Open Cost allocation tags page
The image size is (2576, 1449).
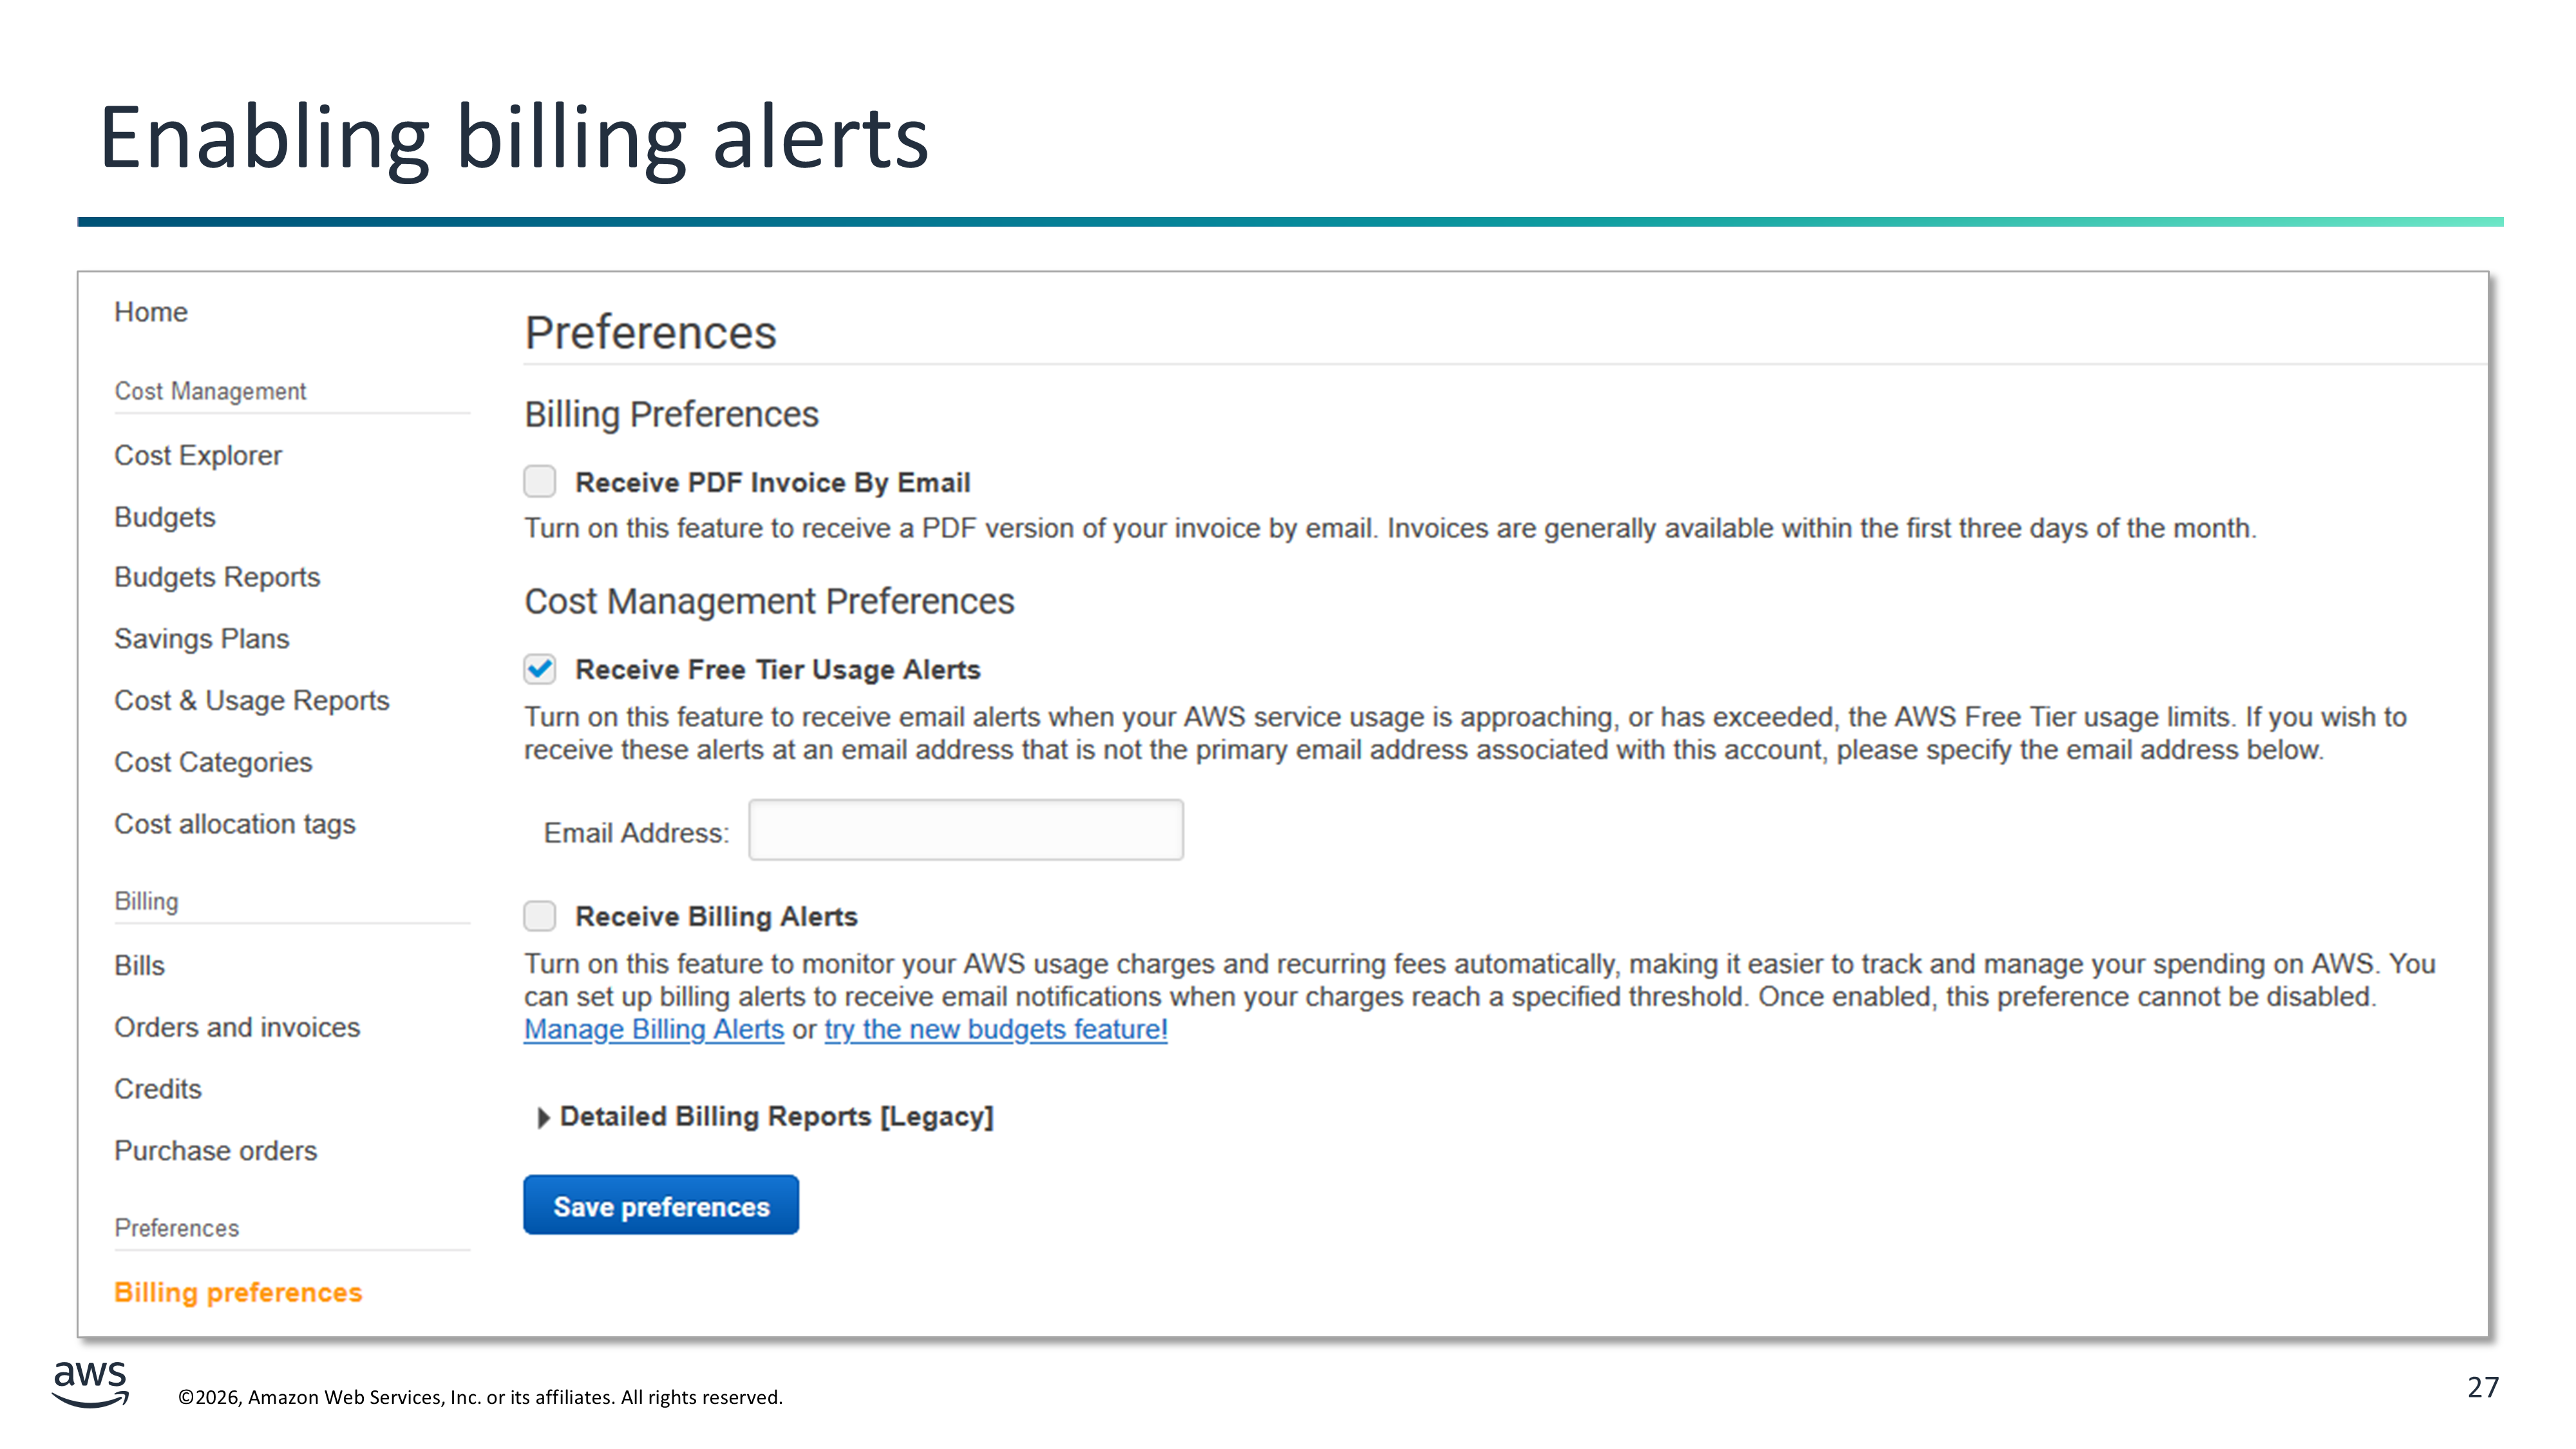[235, 824]
